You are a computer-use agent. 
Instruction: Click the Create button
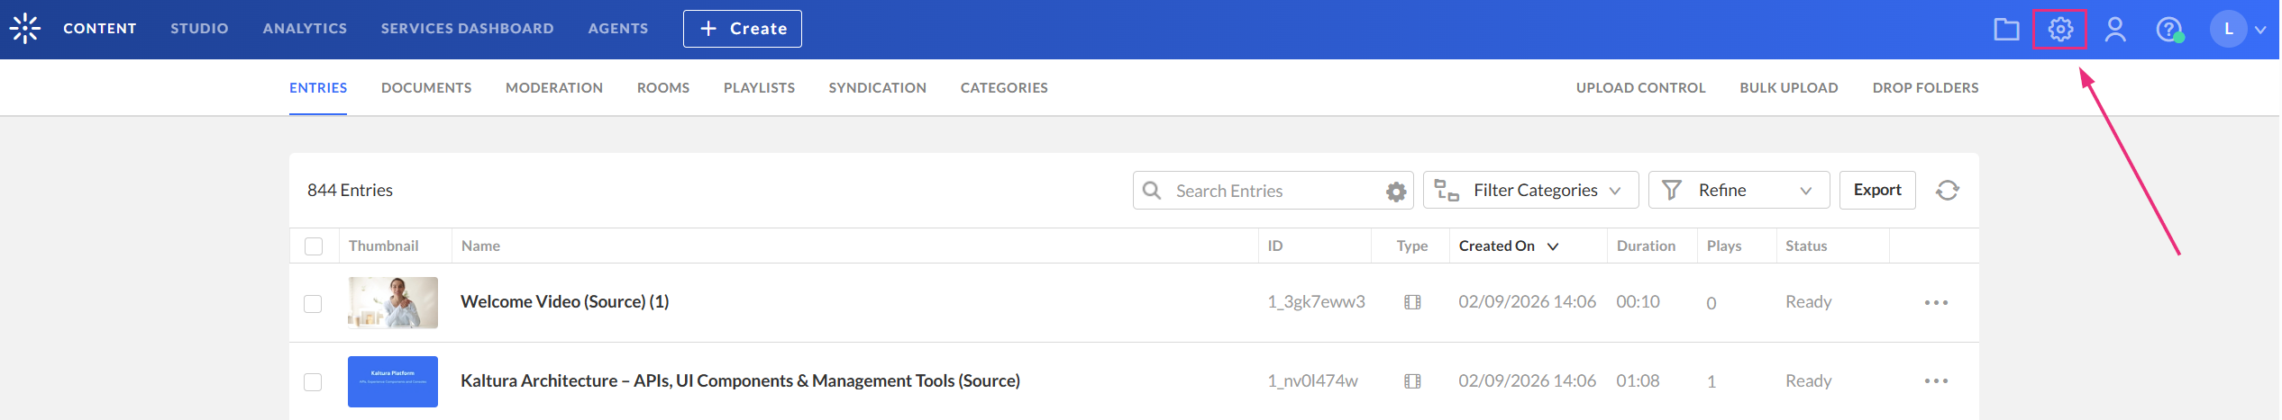pos(743,29)
